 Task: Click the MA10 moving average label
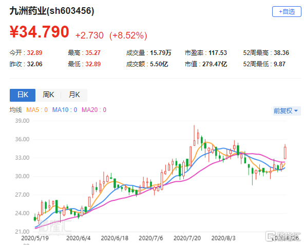[x=65, y=110]
